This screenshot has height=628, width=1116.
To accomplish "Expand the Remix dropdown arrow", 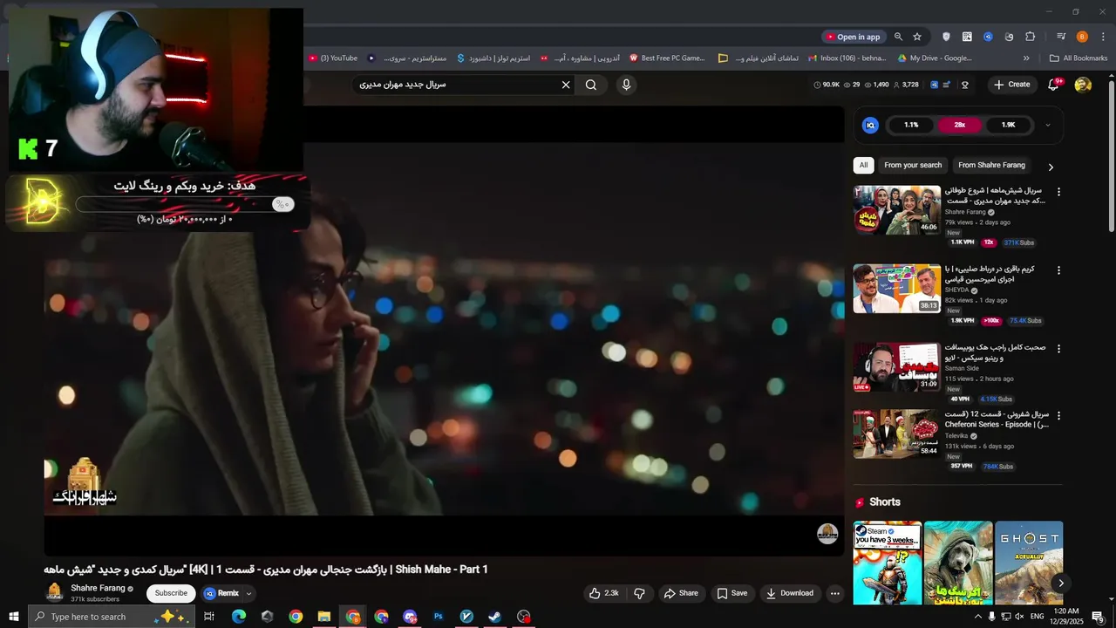I will (248, 593).
